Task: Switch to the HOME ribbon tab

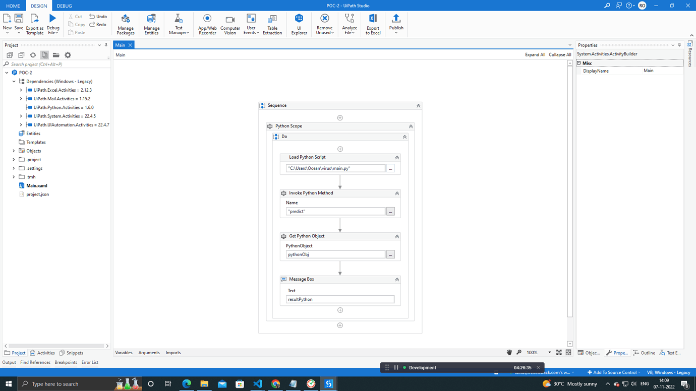Action: pyautogui.click(x=13, y=6)
